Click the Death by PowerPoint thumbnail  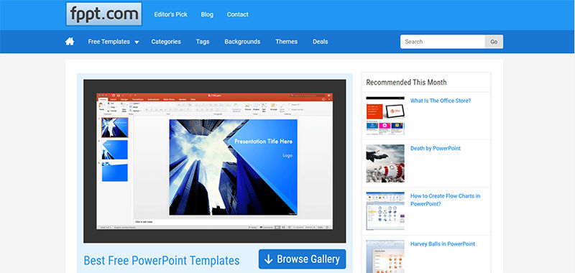point(385,163)
